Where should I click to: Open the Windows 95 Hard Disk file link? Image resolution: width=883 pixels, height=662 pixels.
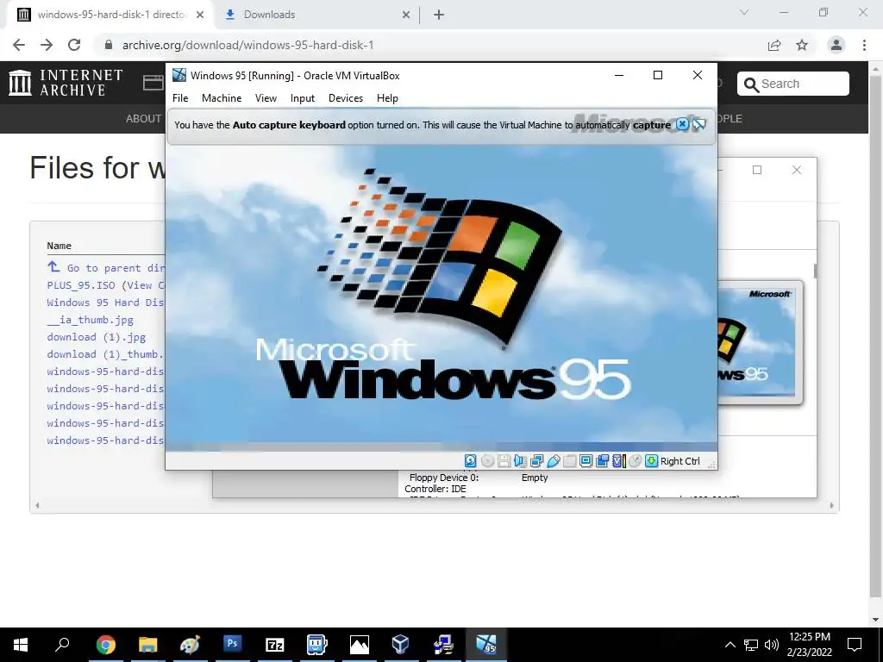pos(106,303)
